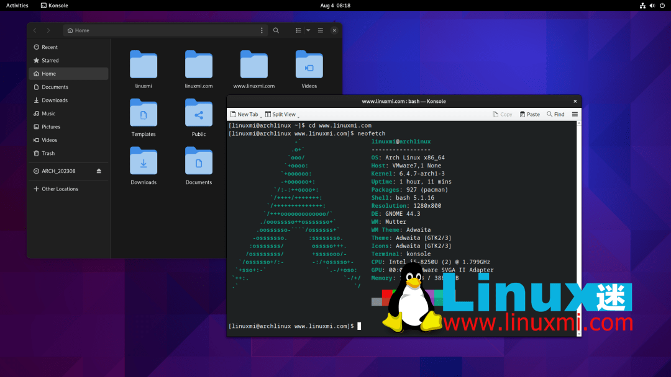Image resolution: width=671 pixels, height=377 pixels.
Task: Open the Documents folder icon in file grid
Action: click(199, 161)
